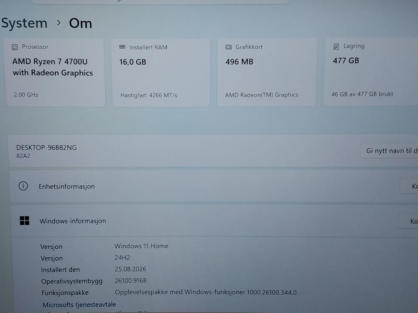
Task: Select the 2.00 GHz value
Action: tap(26, 95)
